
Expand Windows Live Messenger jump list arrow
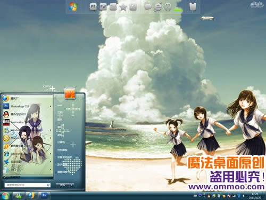click(51, 130)
